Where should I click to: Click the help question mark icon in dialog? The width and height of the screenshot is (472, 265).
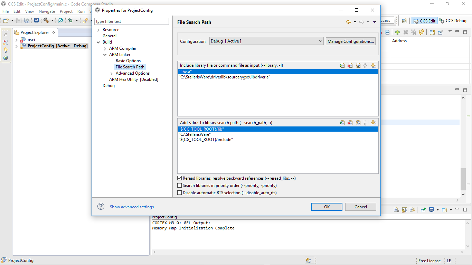tap(101, 206)
